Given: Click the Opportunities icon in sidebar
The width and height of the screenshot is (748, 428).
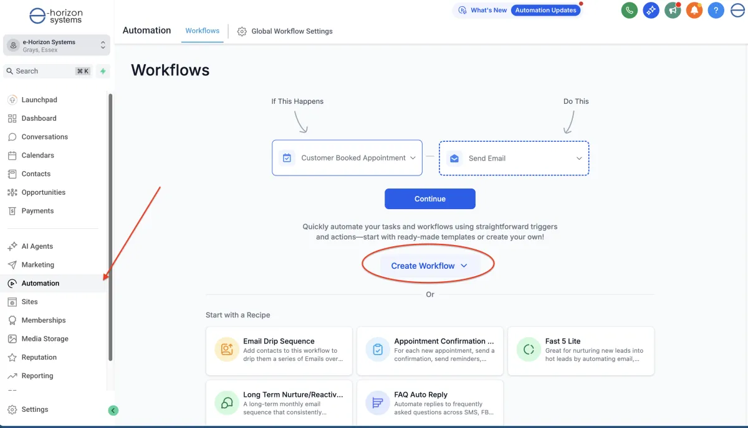Looking at the screenshot, I should point(12,192).
